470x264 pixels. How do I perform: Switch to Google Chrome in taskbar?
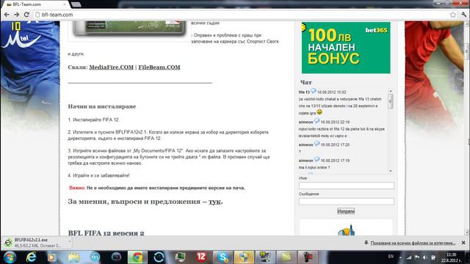point(137,257)
